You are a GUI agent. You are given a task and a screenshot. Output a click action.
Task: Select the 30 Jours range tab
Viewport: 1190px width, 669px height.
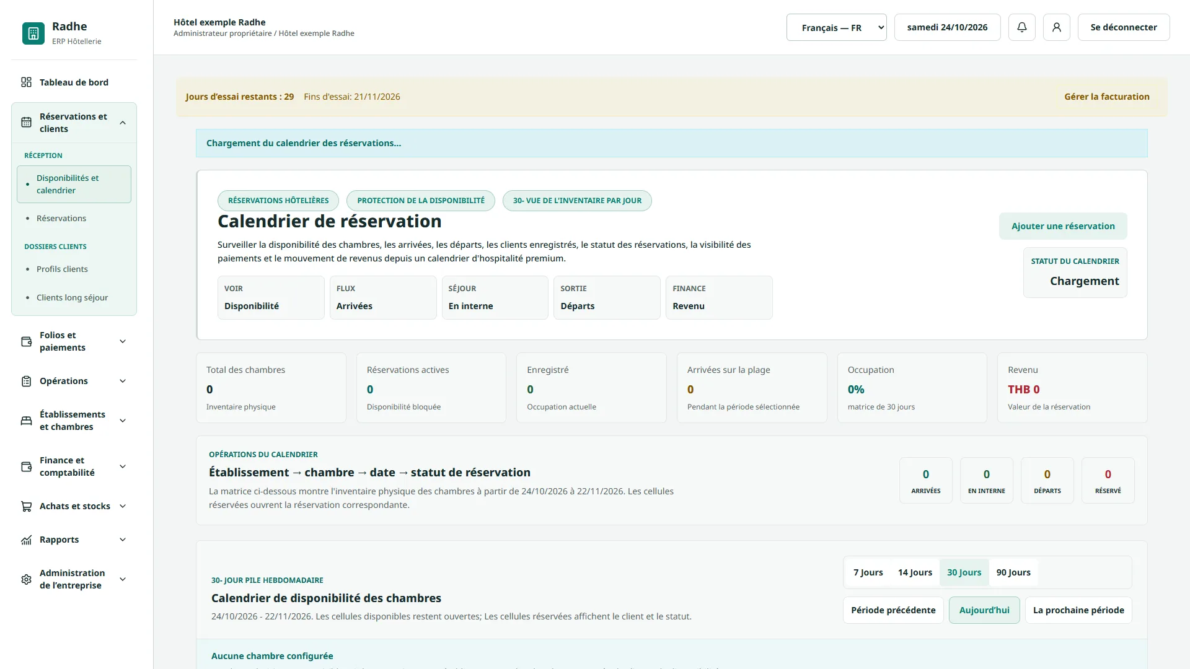(964, 572)
